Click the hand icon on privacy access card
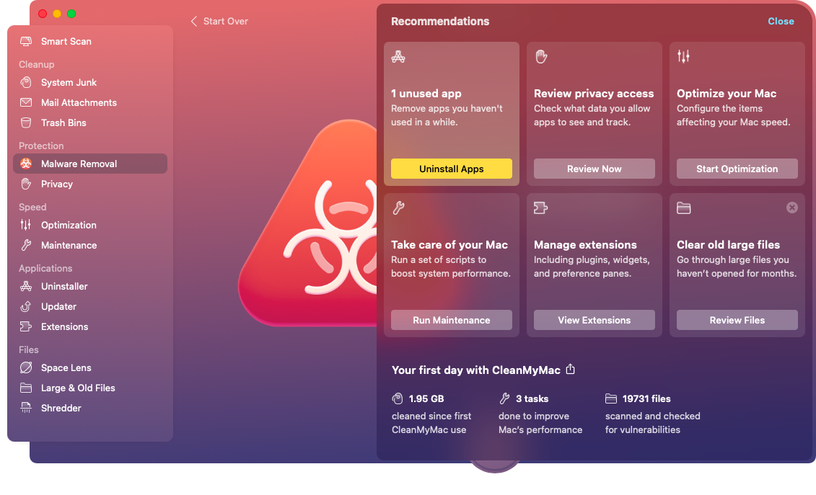Screen dimensions: 816x495 click(x=541, y=56)
